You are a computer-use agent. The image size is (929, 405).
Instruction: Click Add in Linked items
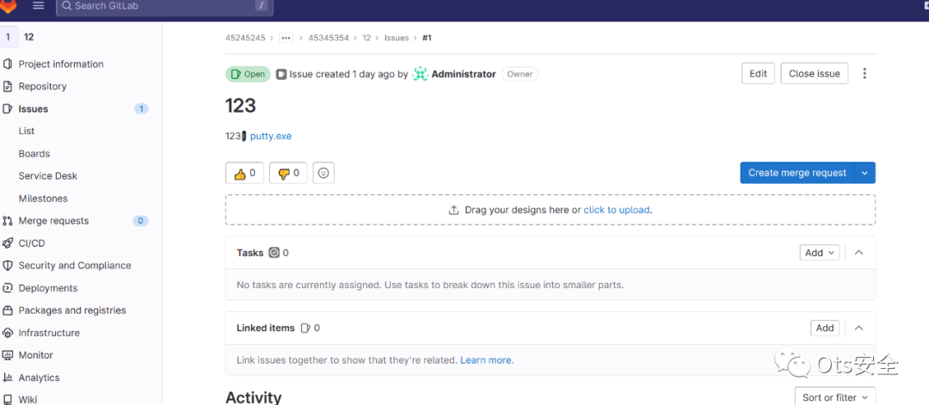(x=825, y=328)
